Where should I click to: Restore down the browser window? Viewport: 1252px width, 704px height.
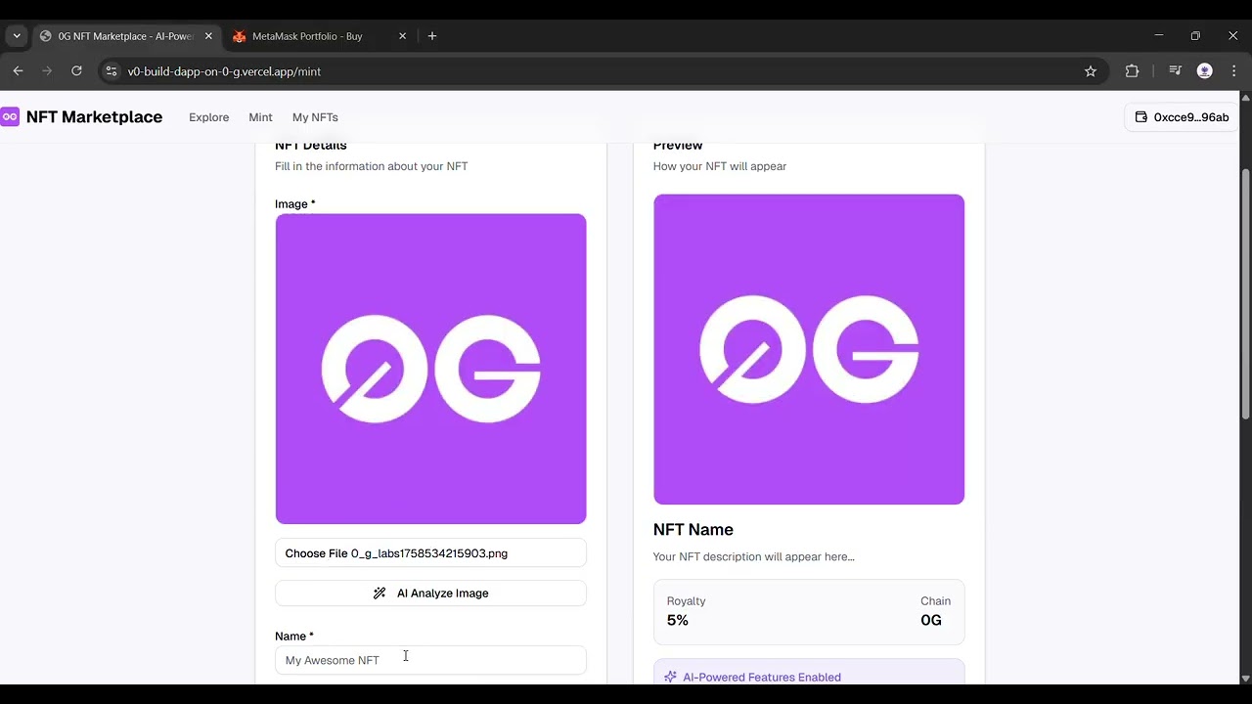tap(1195, 36)
